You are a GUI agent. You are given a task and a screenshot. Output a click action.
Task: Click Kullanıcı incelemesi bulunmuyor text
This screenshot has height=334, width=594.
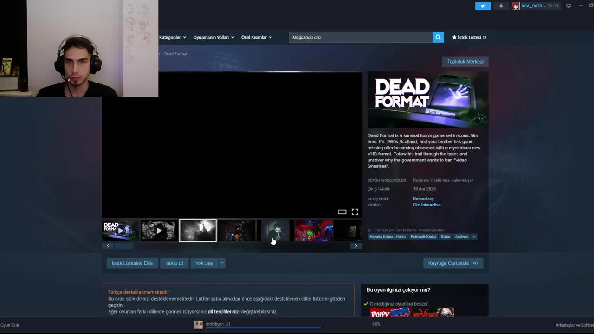(443, 180)
